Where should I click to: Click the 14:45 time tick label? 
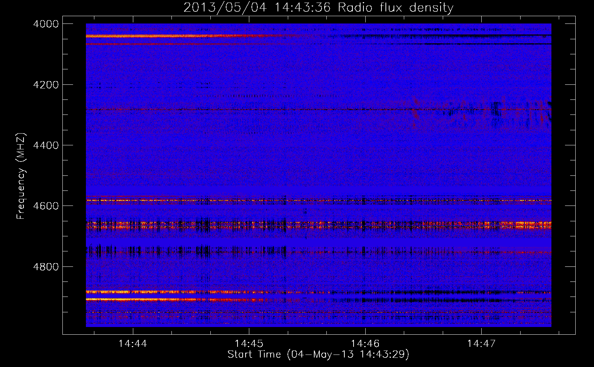[x=249, y=344]
